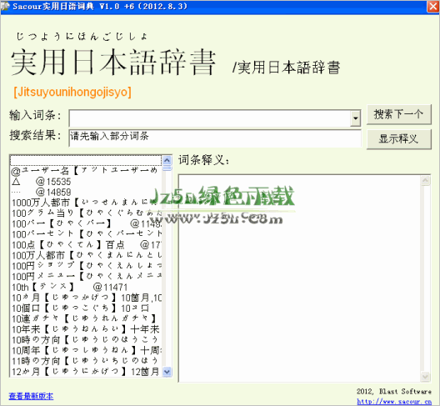
Task: Select the 100パーセント entry
Action: [x=86, y=234]
